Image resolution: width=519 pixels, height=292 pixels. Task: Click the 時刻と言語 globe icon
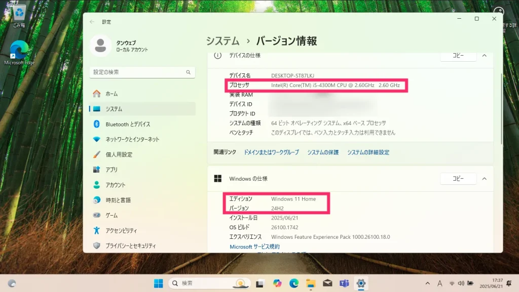tap(97, 200)
